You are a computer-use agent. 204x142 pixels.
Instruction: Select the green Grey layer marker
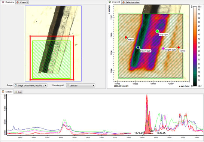pyautogui.click(x=157, y=31)
